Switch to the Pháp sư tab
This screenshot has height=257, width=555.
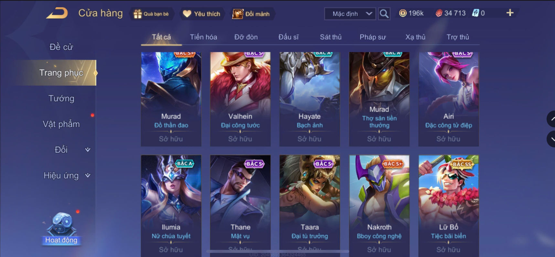pyautogui.click(x=373, y=37)
